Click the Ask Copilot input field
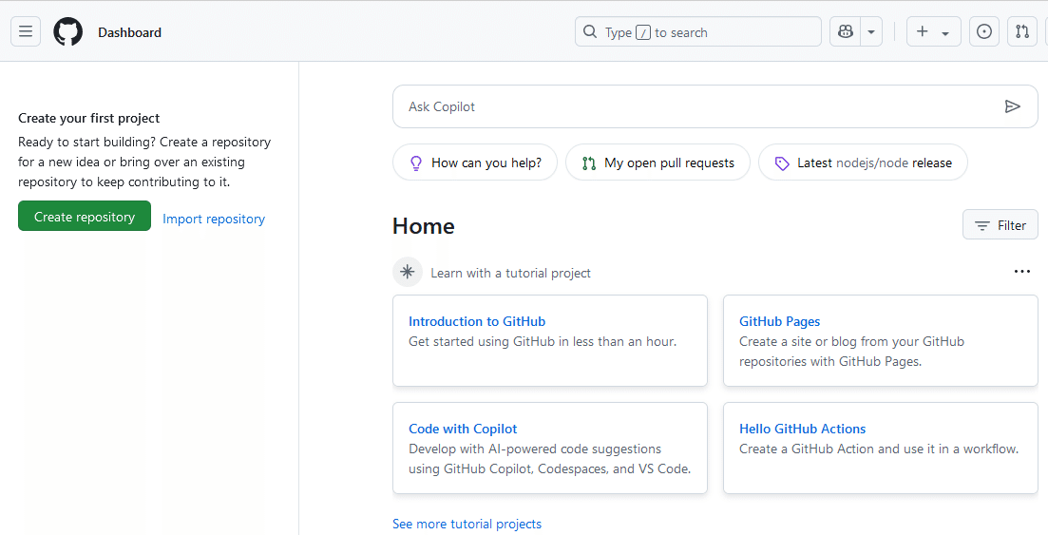This screenshot has height=535, width=1048. [x=694, y=106]
